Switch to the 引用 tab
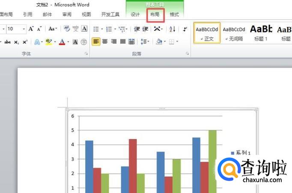 [x=28, y=14]
